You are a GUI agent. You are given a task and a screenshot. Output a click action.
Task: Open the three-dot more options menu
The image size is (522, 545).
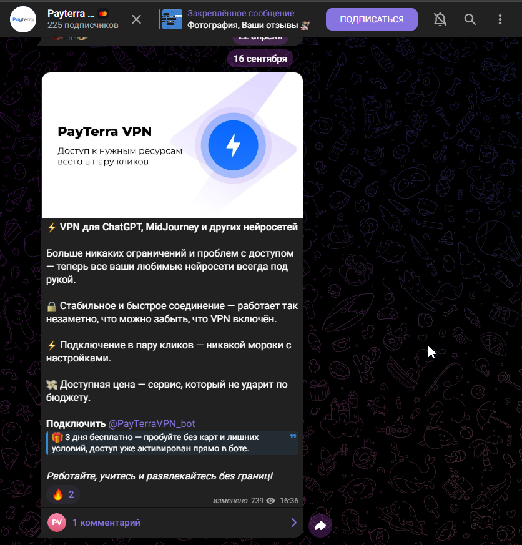click(x=500, y=19)
